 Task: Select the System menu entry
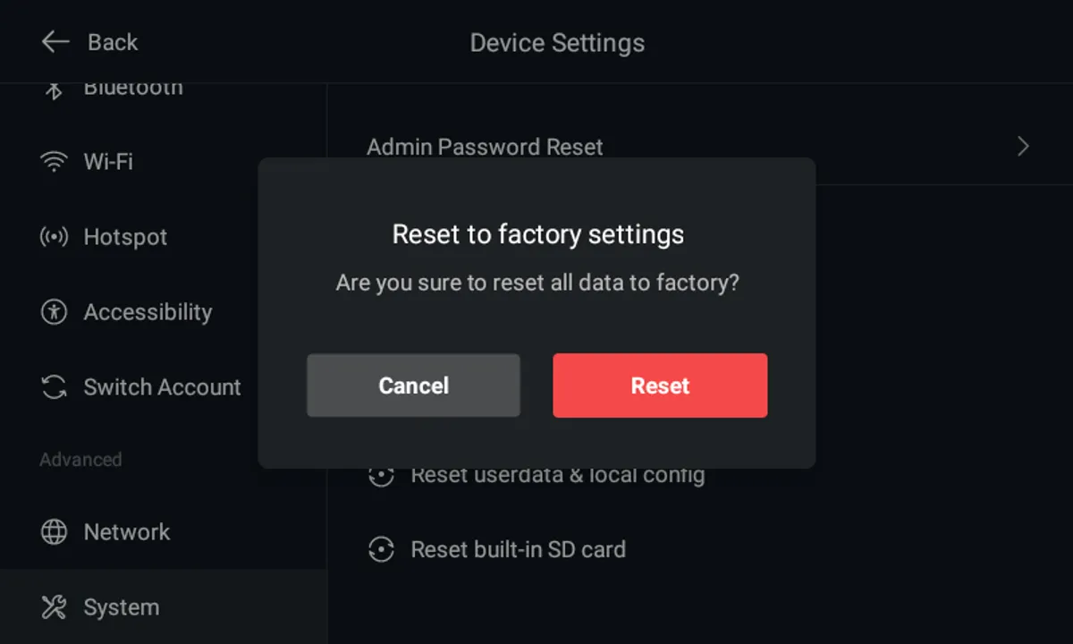121,607
